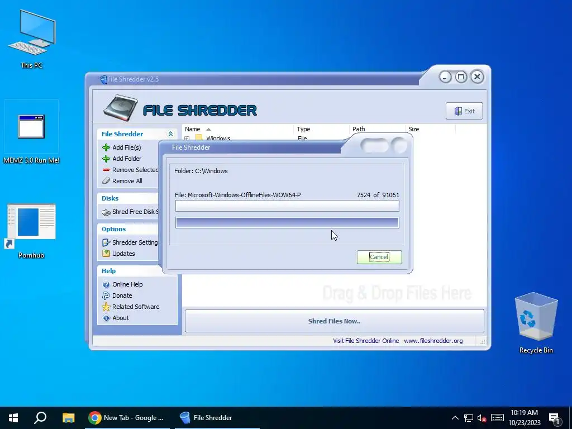Collapse the File Shredder sidebar section

click(x=170, y=134)
